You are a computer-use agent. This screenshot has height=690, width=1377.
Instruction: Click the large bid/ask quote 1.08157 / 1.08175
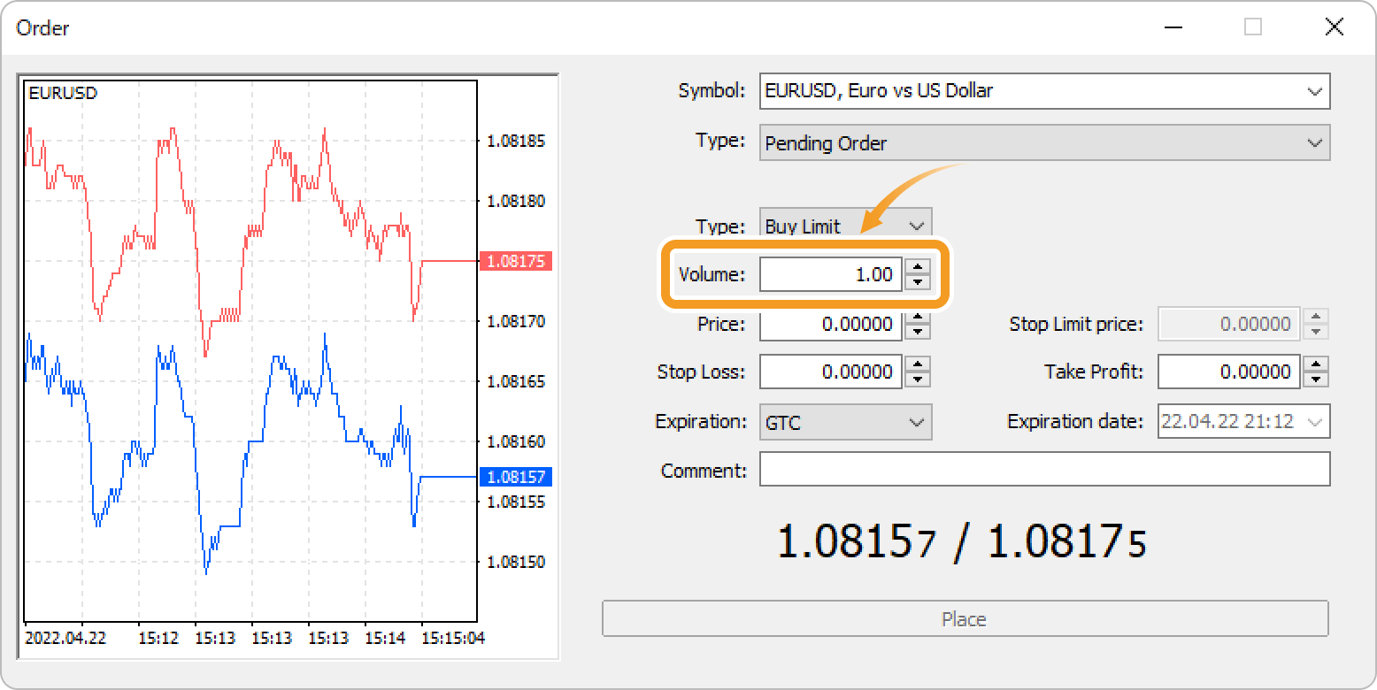(961, 541)
